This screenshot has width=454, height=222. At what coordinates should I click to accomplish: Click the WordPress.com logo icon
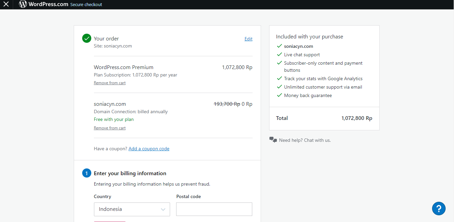[x=23, y=4]
